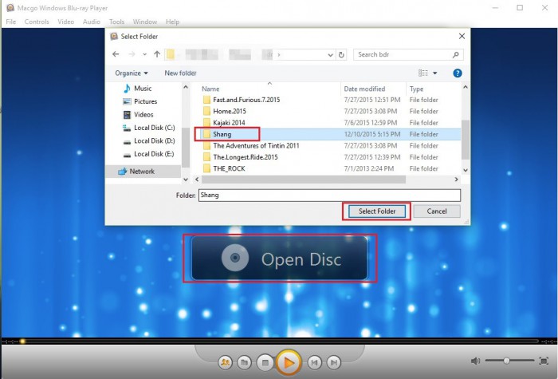Go up one folder level
The width and height of the screenshot is (558, 379).
(157, 55)
